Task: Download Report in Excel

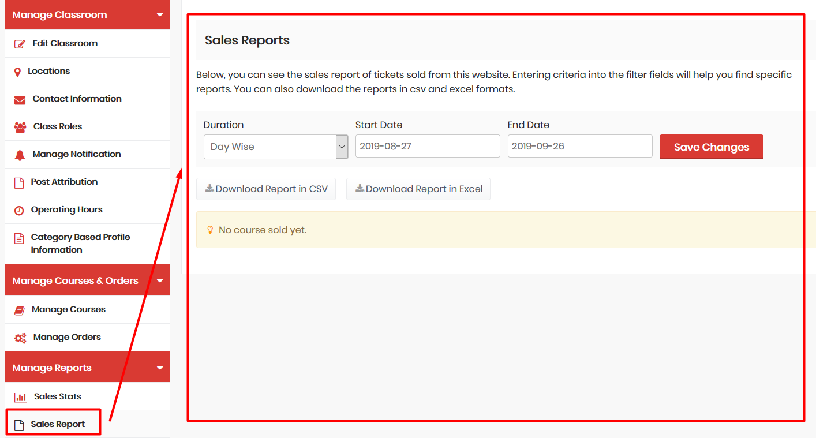Action: (418, 189)
